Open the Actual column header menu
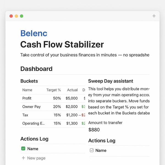165x165 pixels. (x=72, y=90)
